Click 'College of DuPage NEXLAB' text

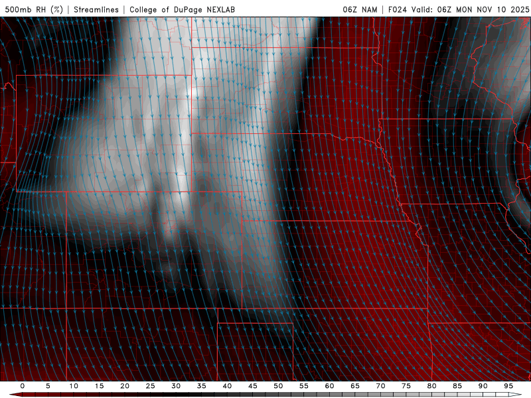182,10
